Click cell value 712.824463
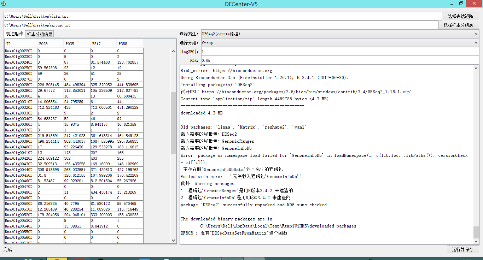Viewport: 483px width, 260px height. tap(50, 107)
